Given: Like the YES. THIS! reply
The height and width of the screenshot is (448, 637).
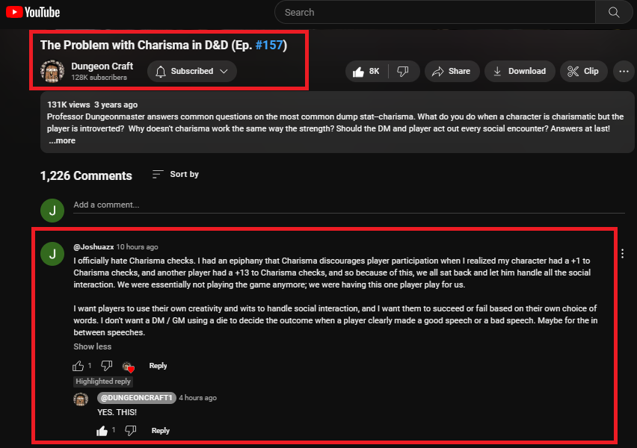Looking at the screenshot, I should tap(102, 431).
